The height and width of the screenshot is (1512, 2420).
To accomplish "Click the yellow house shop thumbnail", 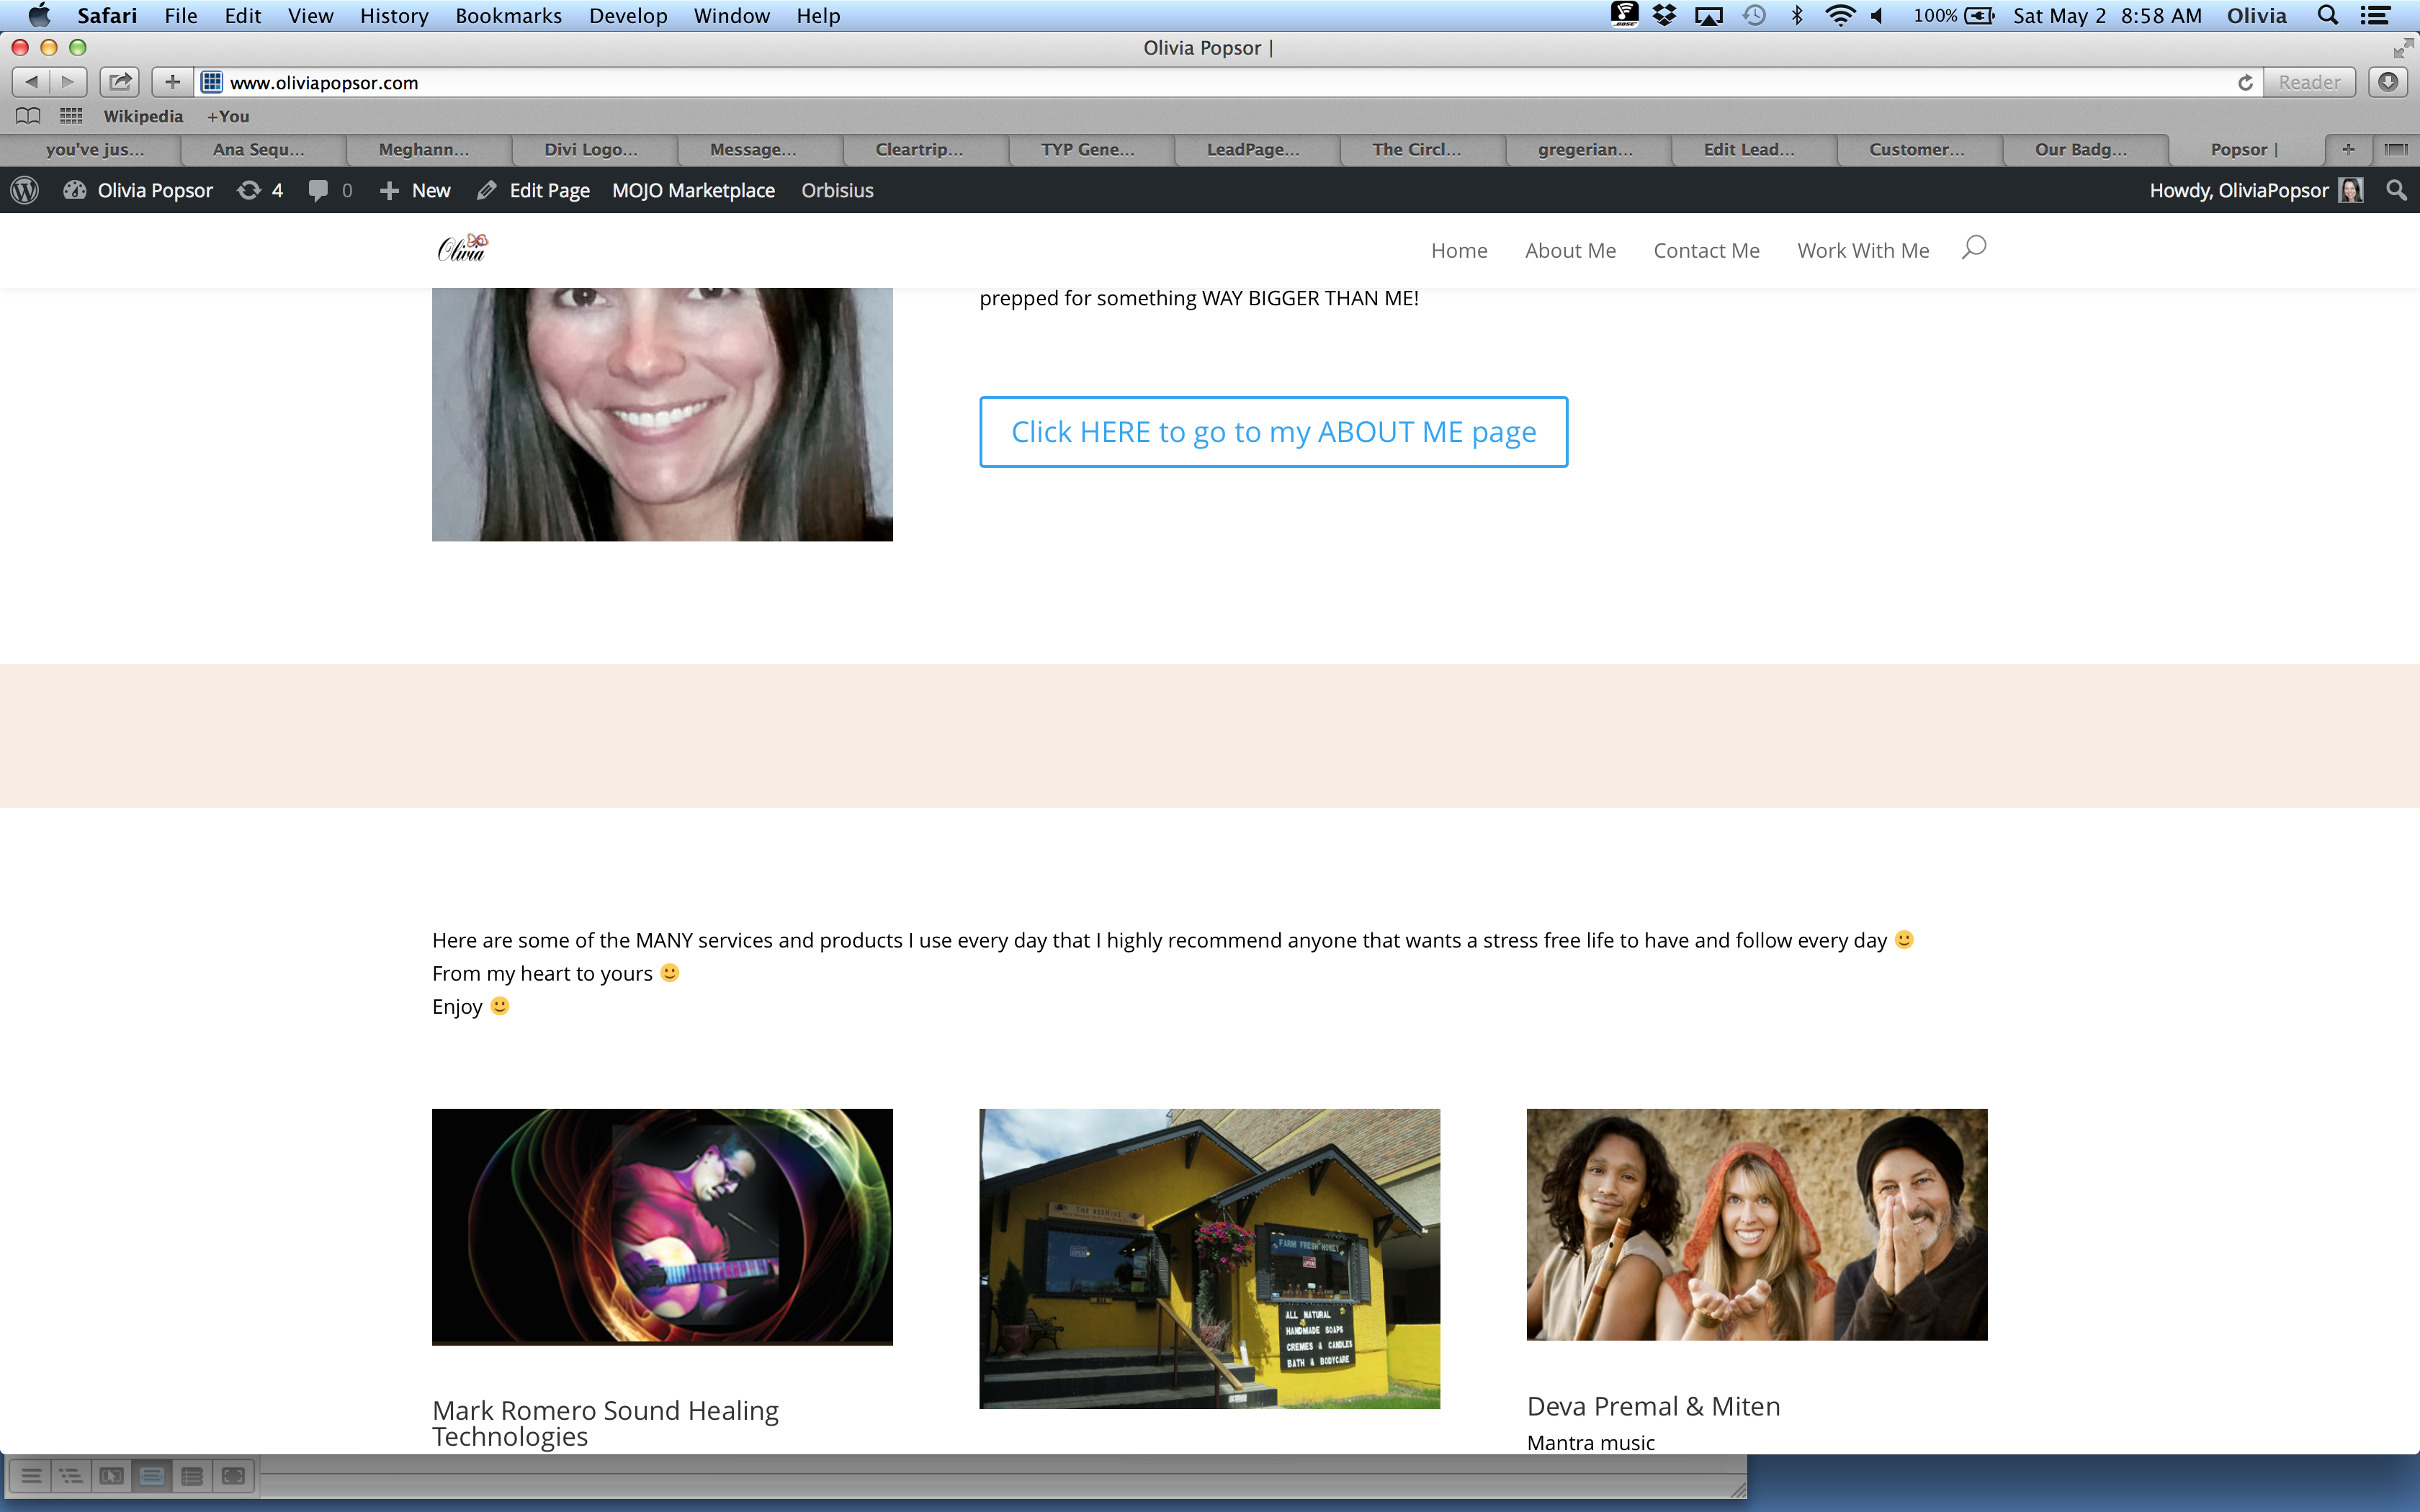I will tap(1209, 1258).
